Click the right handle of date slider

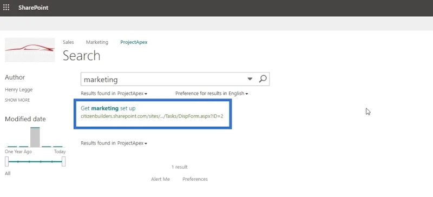pyautogui.click(x=63, y=162)
